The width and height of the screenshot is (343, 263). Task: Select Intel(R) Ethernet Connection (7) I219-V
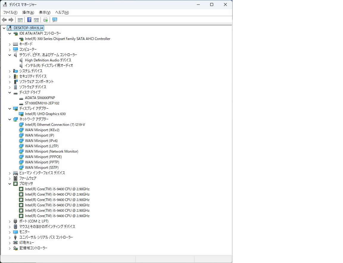[x=55, y=125]
